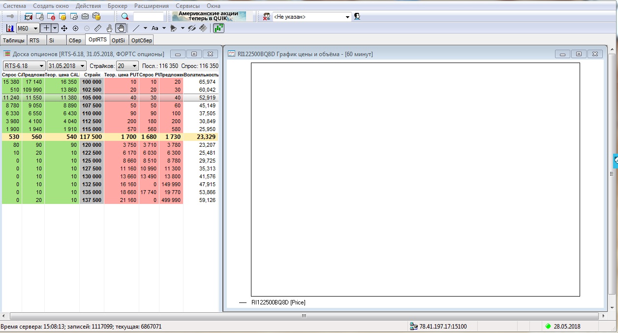Switch to the OptСбер tab
The image size is (618, 333).
142,40
